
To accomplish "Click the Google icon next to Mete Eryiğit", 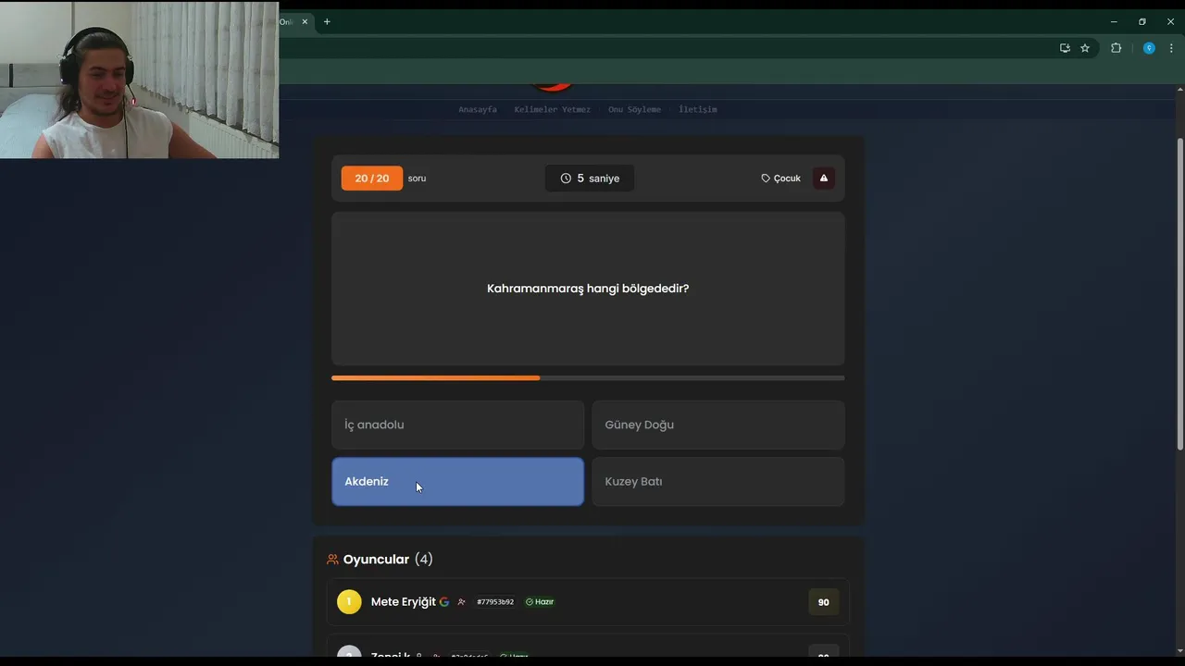I will 444,602.
